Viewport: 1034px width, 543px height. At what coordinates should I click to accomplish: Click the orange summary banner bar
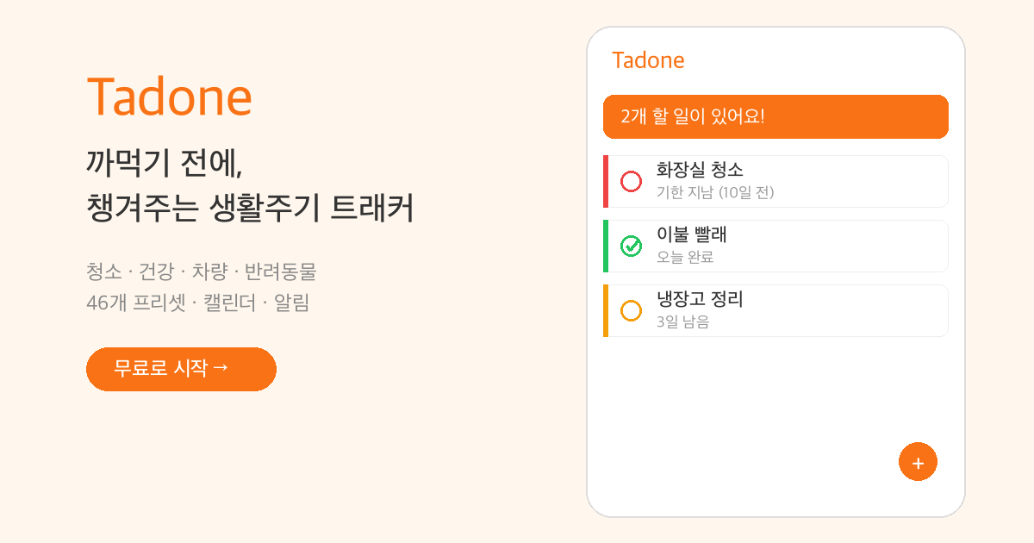click(x=775, y=116)
